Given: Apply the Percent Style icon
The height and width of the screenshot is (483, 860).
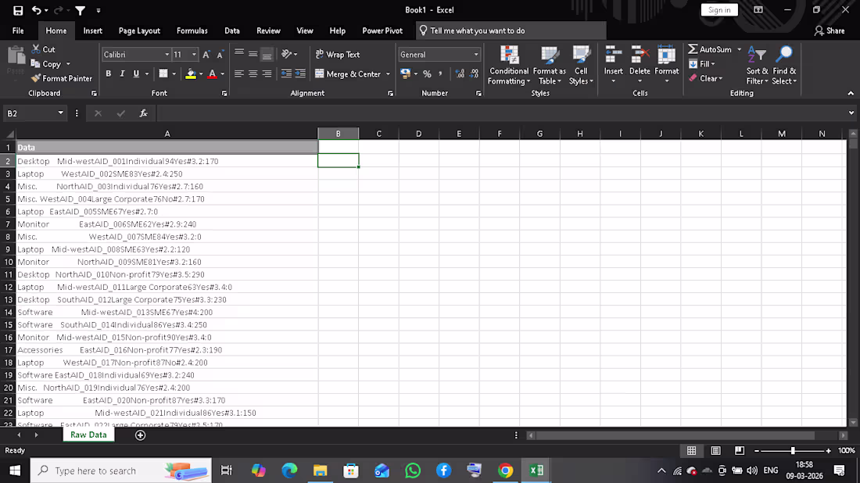Looking at the screenshot, I should [427, 73].
